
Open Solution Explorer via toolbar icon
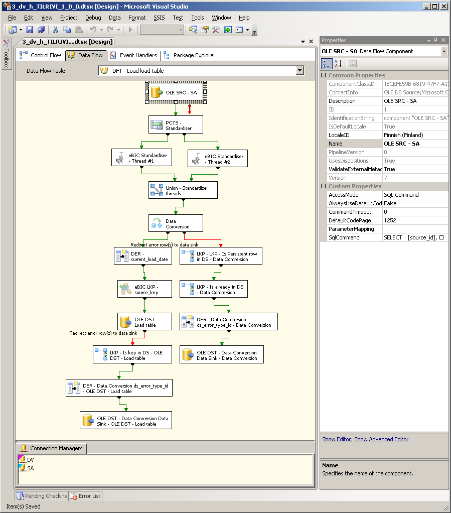193,30
